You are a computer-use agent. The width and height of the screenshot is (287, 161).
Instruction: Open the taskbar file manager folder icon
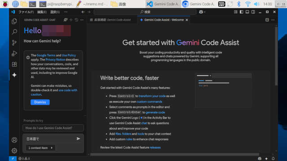point(24,4)
